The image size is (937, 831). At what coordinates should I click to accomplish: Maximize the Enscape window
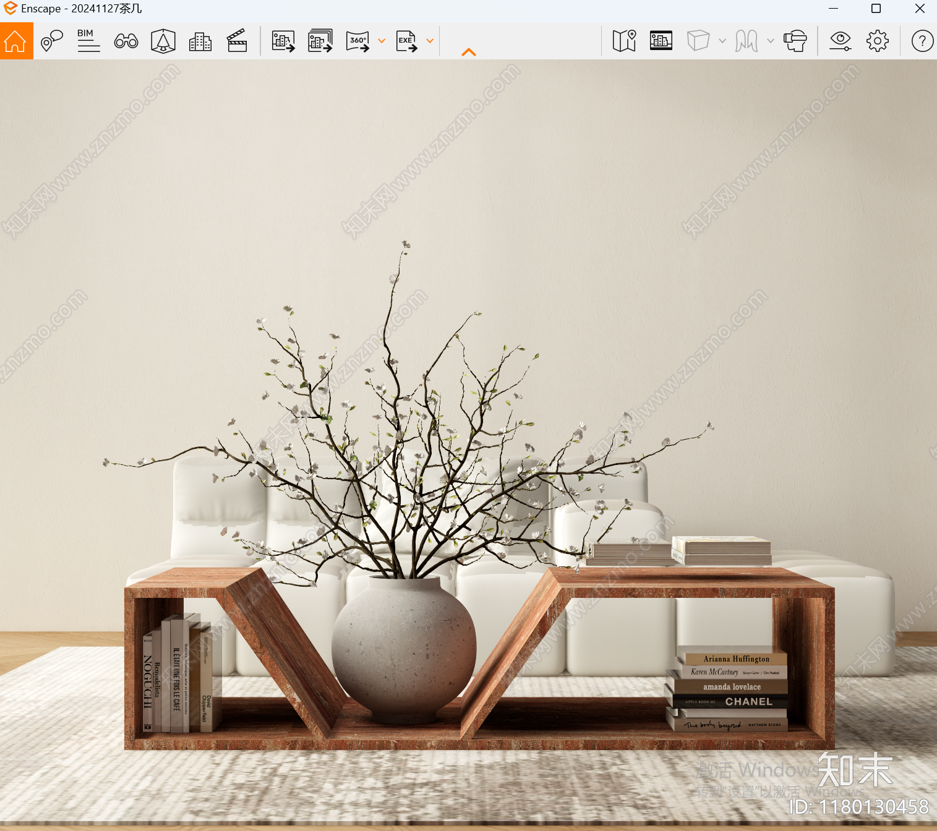(x=876, y=9)
